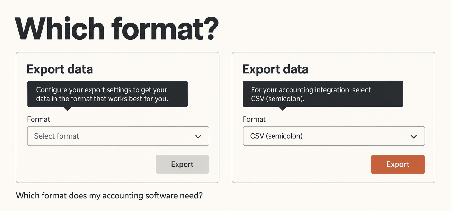
Task: Click the right dark tooltip's pointer arrow
Action: pyautogui.click(x=283, y=109)
